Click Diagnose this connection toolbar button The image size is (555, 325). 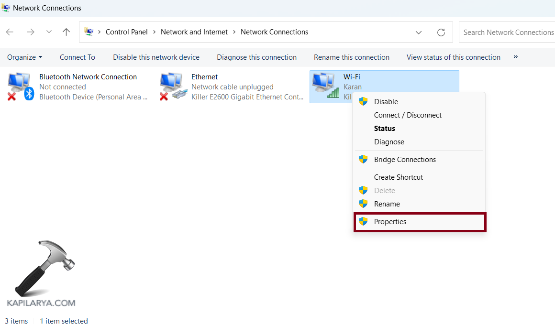pos(256,57)
